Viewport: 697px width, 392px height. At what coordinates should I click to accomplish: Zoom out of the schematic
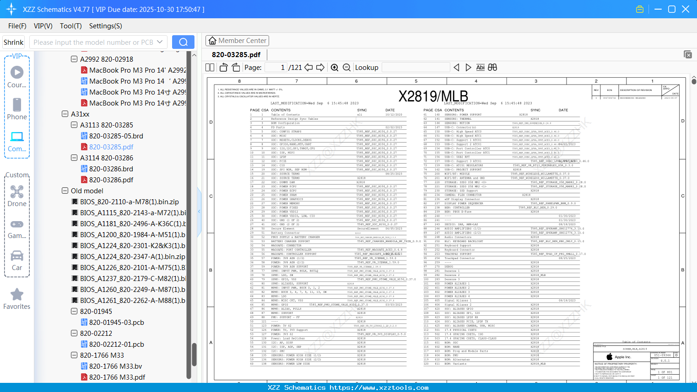[x=346, y=68]
